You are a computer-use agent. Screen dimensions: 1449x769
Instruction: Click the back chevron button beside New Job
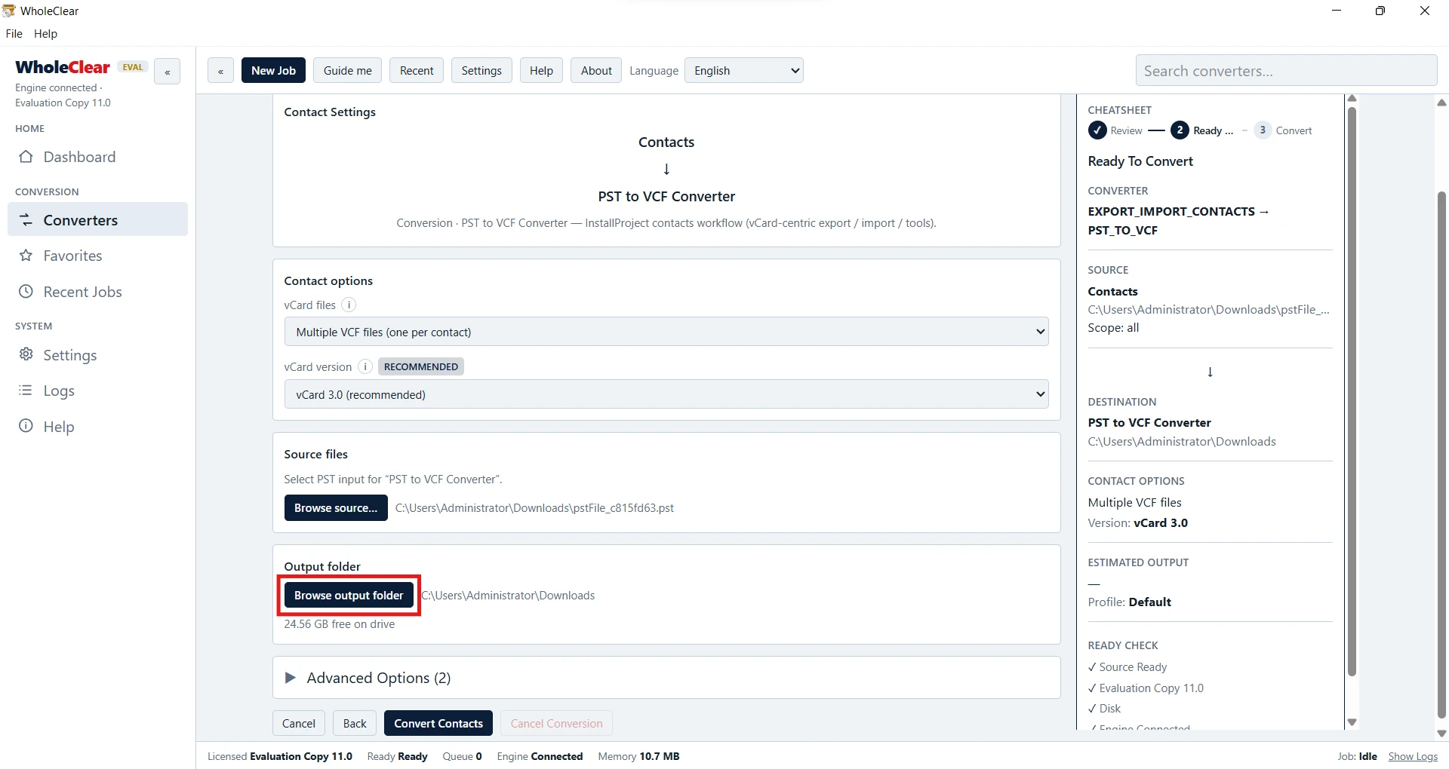point(220,71)
